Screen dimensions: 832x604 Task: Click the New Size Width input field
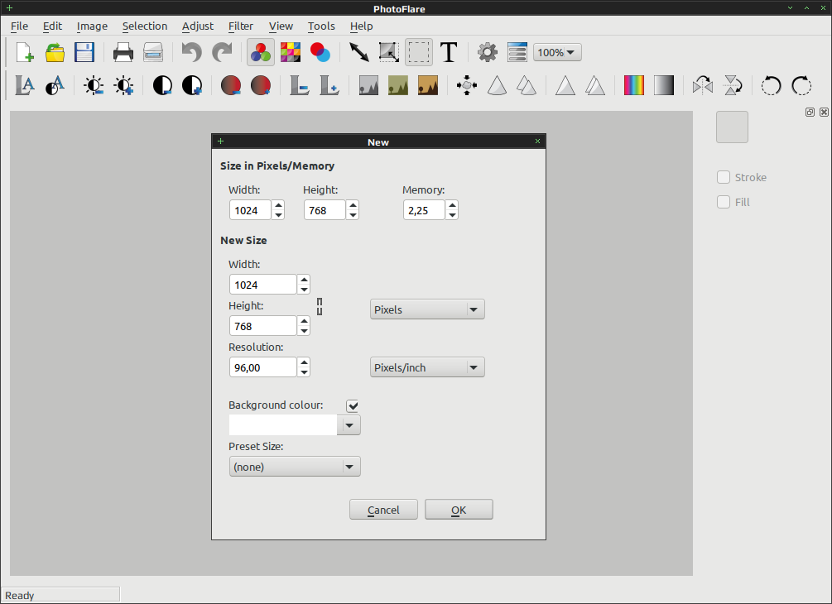coord(262,285)
